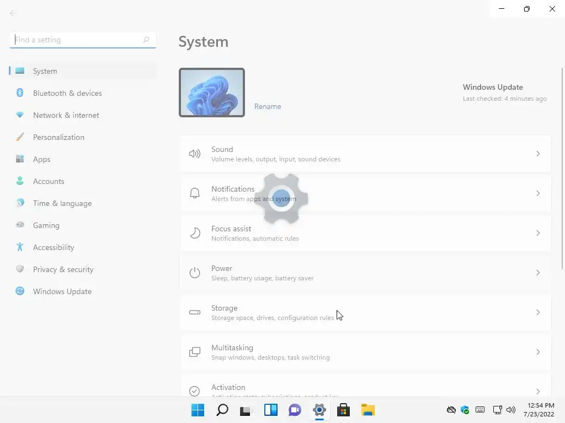
Task: Click the Windows Update sync icon in sidebar
Action: point(20,291)
